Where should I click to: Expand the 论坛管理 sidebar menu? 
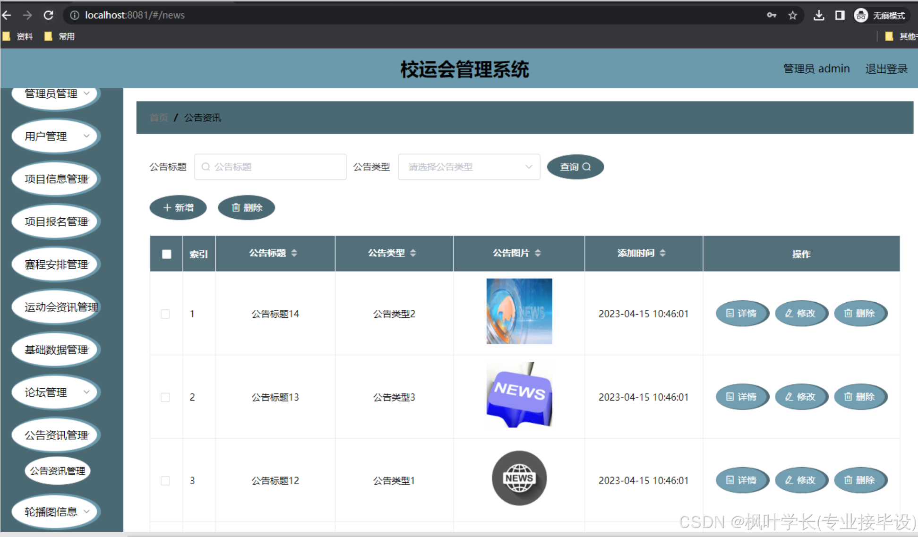(56, 392)
